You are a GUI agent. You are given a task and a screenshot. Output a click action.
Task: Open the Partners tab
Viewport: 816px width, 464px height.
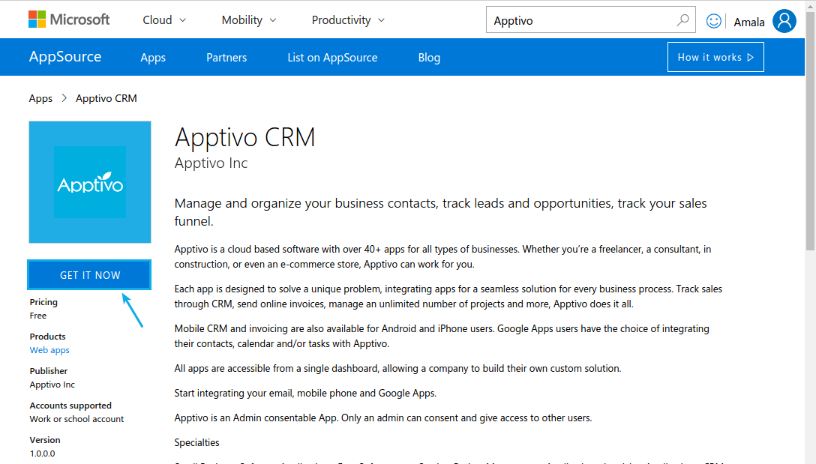click(226, 58)
